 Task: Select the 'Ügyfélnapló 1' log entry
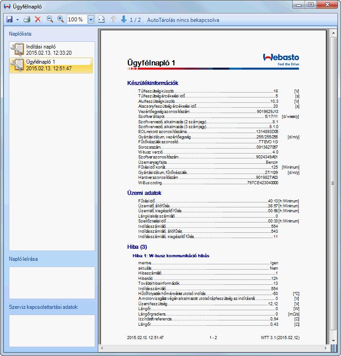(x=51, y=65)
